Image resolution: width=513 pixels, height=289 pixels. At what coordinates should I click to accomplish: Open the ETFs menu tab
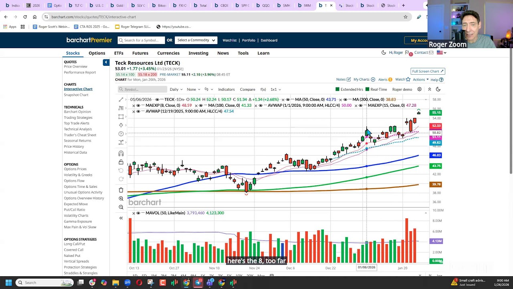[119, 53]
